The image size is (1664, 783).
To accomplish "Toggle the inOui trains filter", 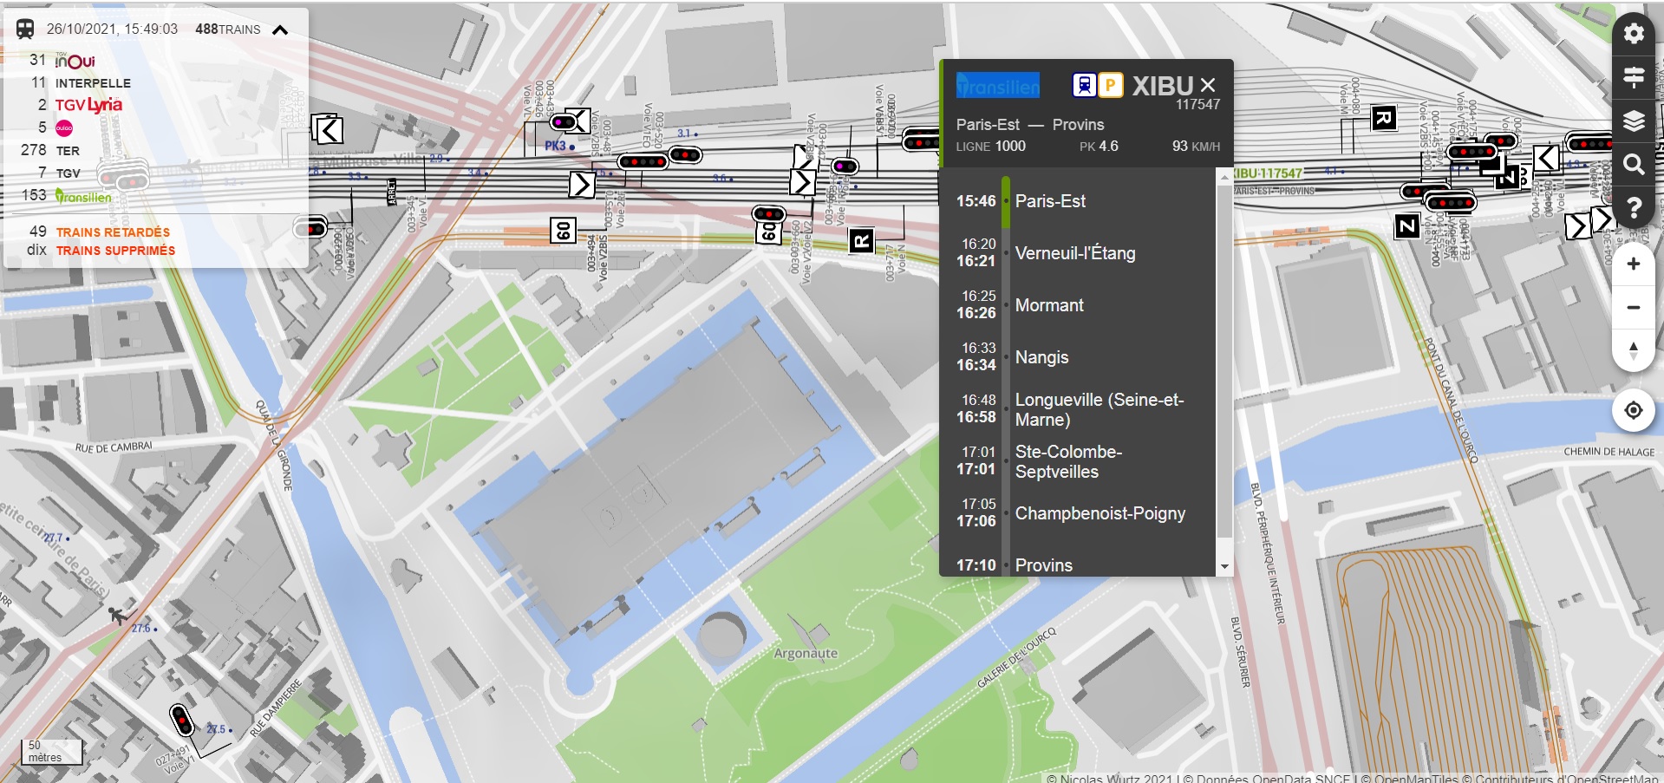I will pos(75,61).
